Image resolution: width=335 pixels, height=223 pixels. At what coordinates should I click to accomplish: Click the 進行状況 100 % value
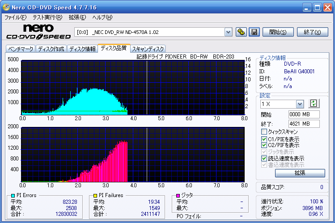316,202
